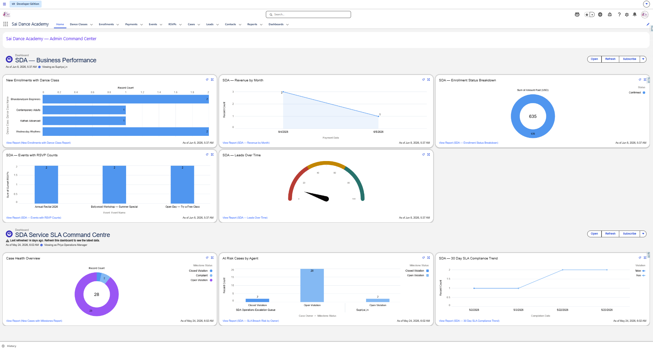Click in the global Search field
Screen dimensions: 653x350
[x=308, y=15]
